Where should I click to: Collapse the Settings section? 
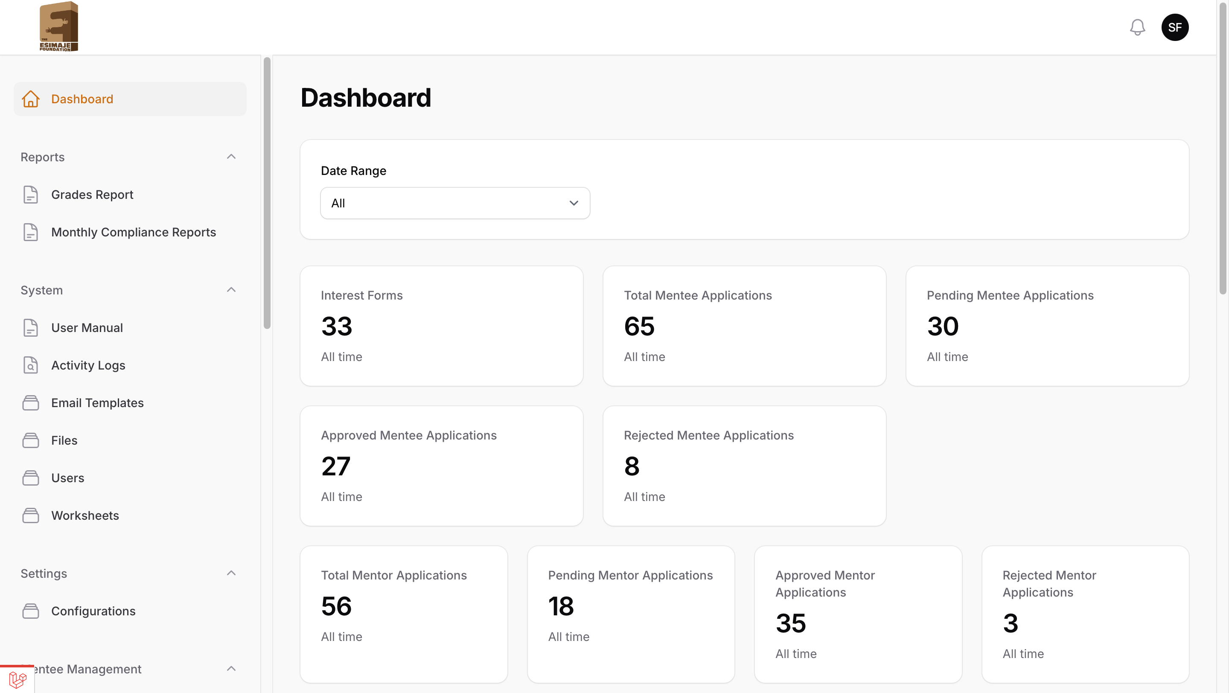(231, 573)
